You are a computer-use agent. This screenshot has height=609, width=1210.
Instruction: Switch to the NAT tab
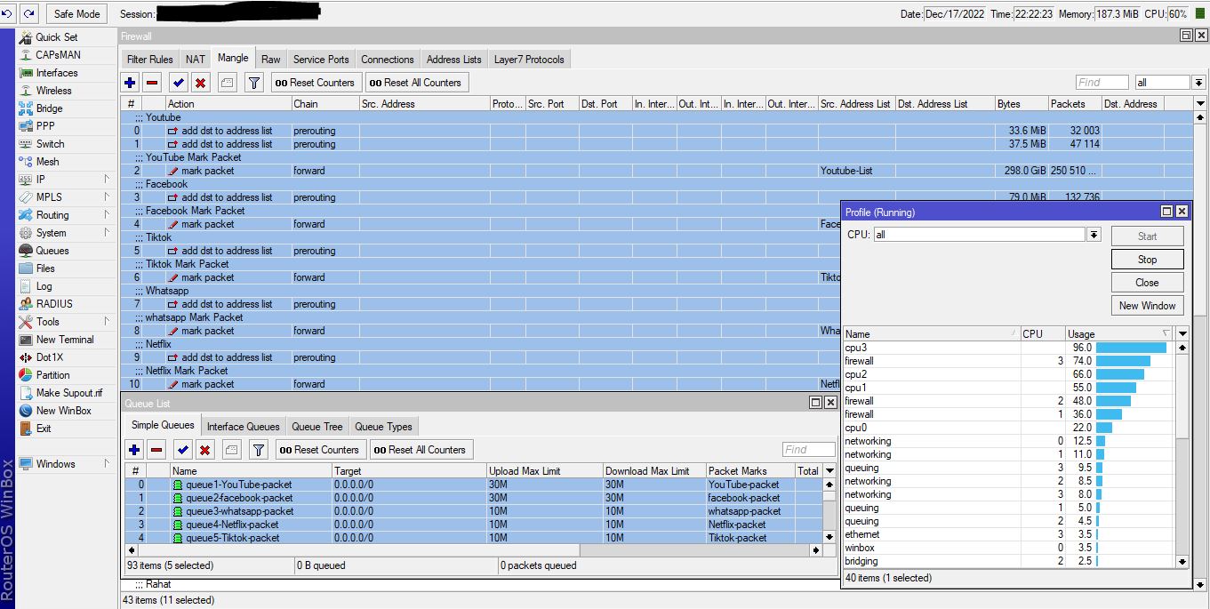pos(195,59)
